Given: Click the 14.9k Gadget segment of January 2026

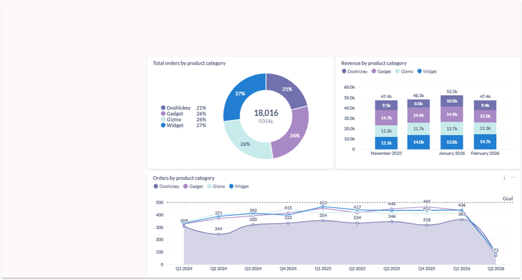Looking at the screenshot, I should pyautogui.click(x=452, y=115).
